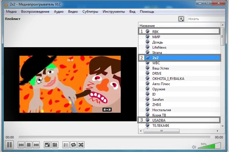This screenshot has width=229, height=152.
Task: Select the ZHIVI channel
Action: coord(179,105)
